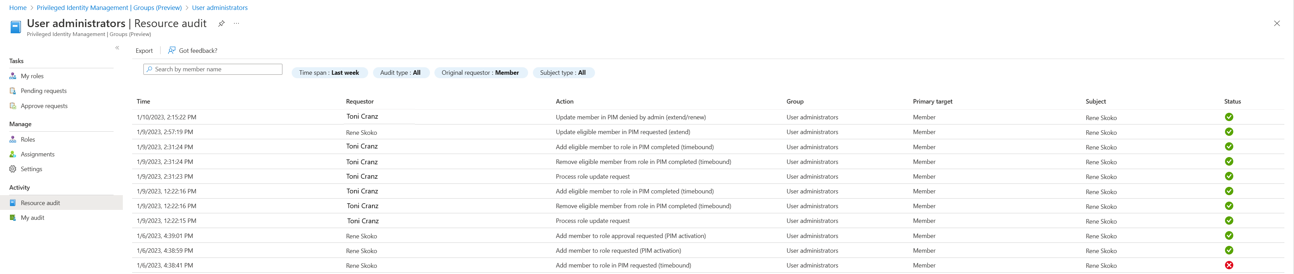Click the Approve requests icon
Viewport: 1294px width, 274px height.
pyautogui.click(x=13, y=106)
